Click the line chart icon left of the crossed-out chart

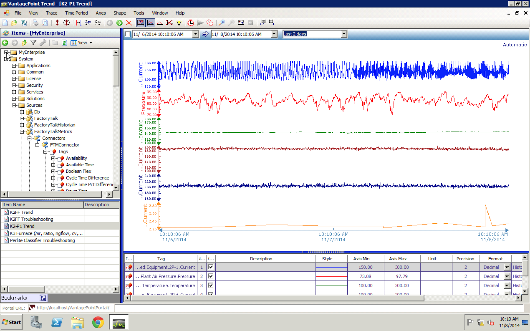160,23
